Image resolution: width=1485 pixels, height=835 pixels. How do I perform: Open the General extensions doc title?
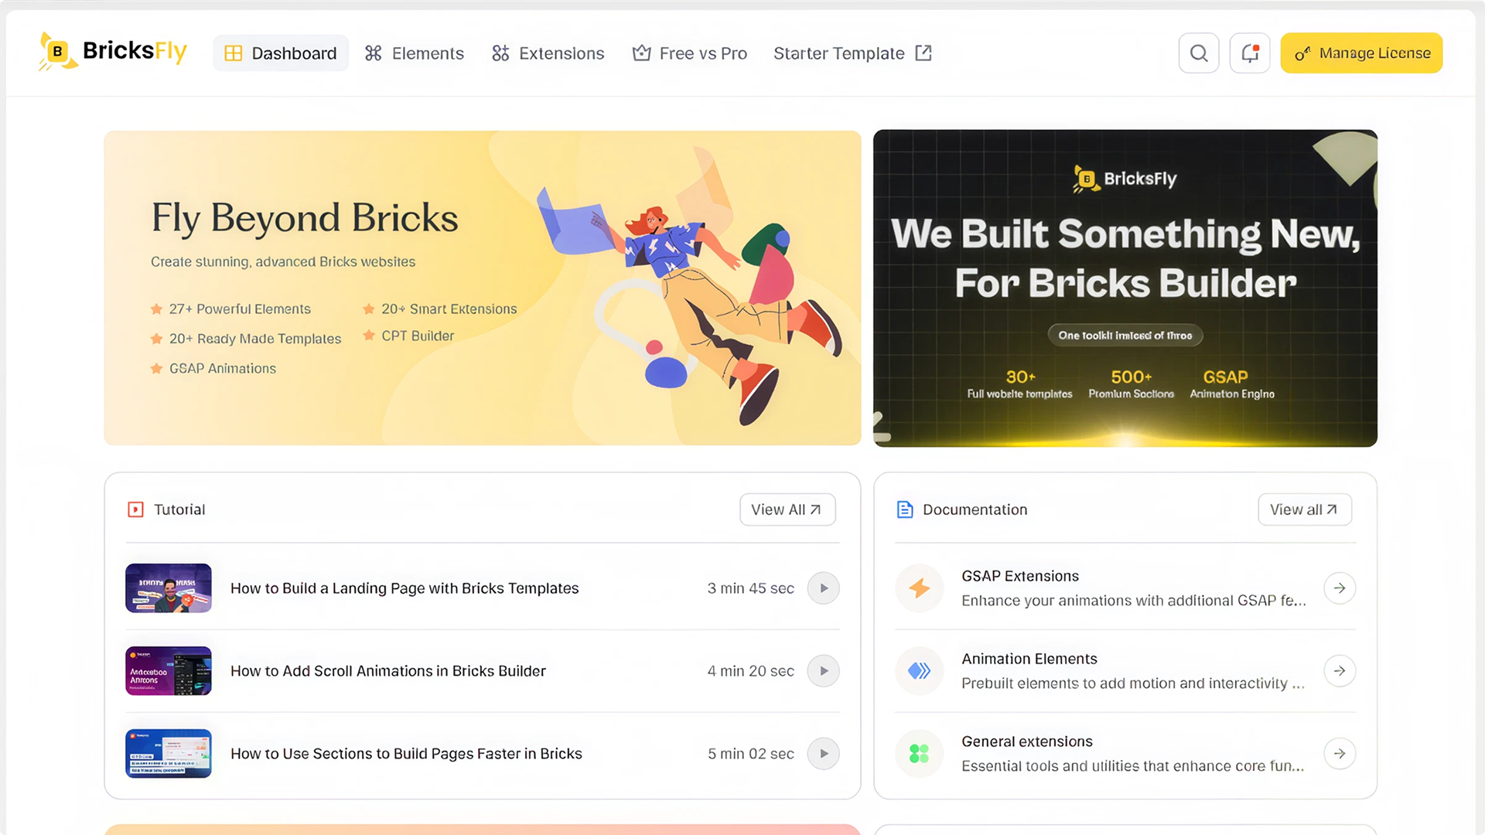[x=1027, y=741]
